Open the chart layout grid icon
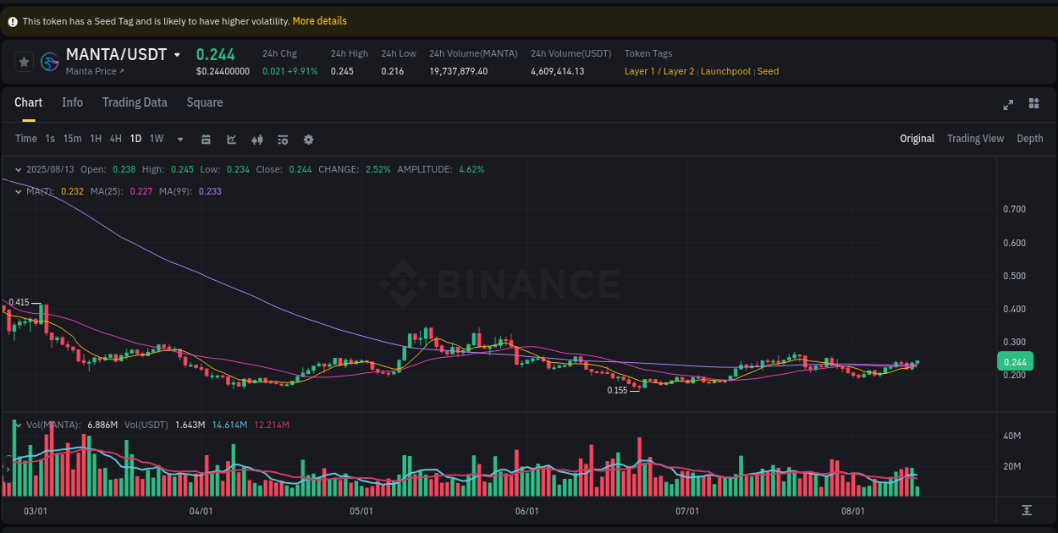The image size is (1058, 533). pos(1033,104)
